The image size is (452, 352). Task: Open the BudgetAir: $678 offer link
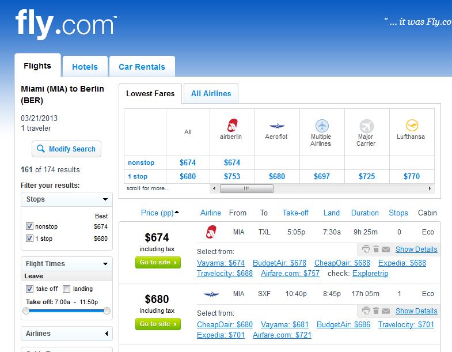click(x=279, y=263)
